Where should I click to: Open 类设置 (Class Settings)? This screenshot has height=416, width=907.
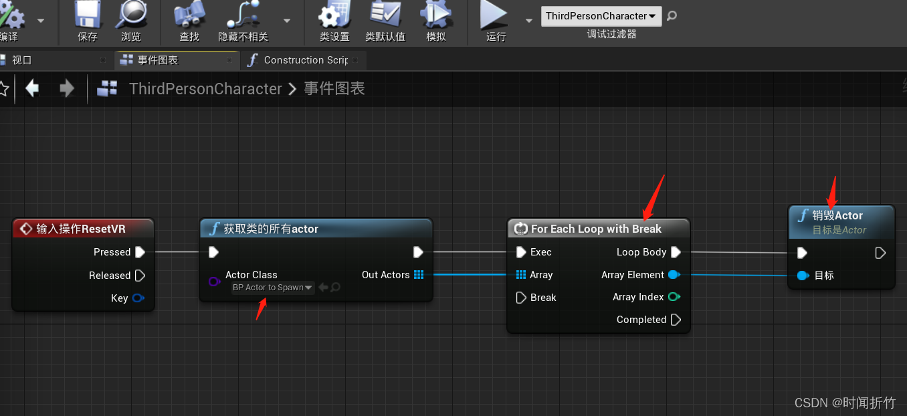click(x=334, y=15)
